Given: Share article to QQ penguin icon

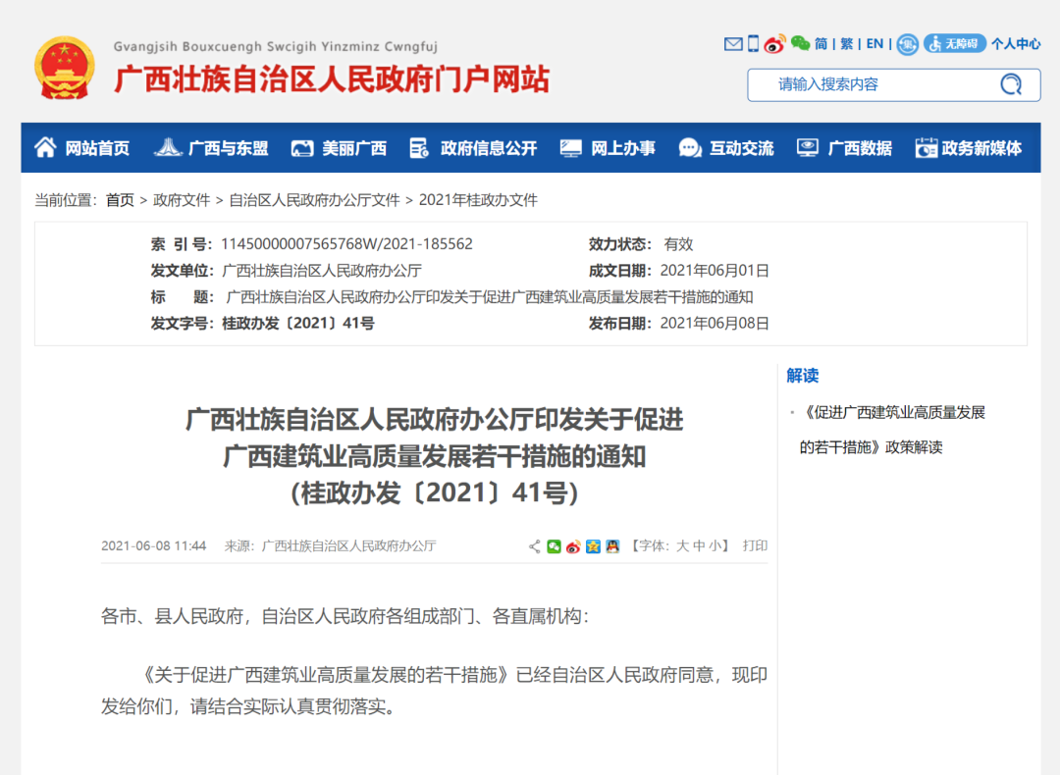Looking at the screenshot, I should point(612,546).
